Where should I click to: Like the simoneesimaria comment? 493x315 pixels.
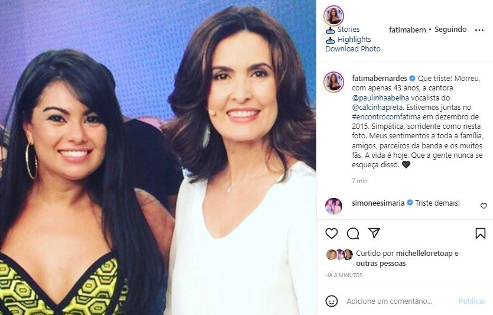point(484,206)
